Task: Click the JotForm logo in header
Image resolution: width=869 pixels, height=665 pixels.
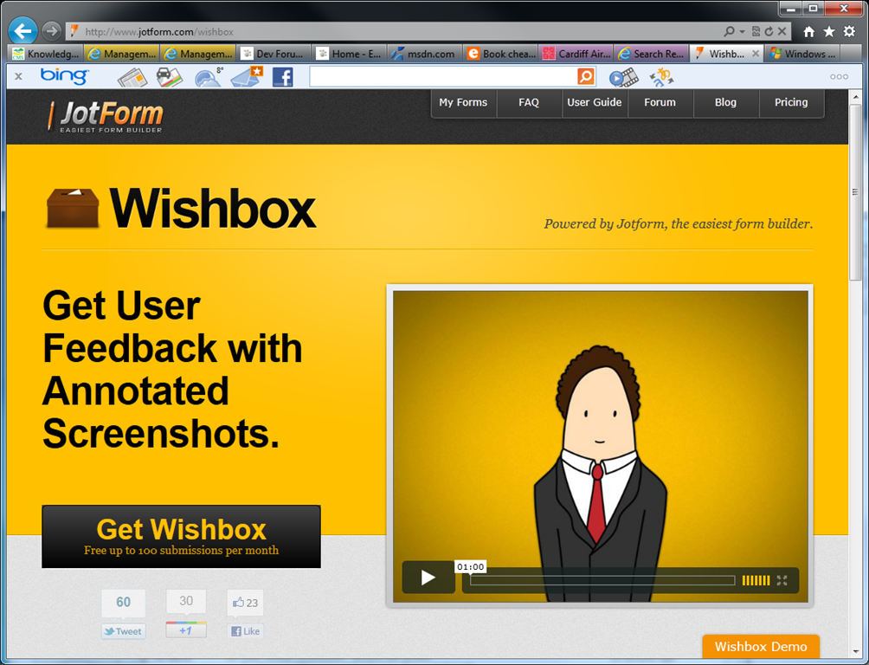Action: pyautogui.click(x=106, y=116)
